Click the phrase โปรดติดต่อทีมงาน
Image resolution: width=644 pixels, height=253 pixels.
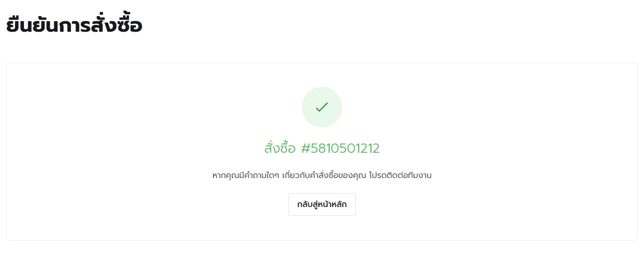400,175
